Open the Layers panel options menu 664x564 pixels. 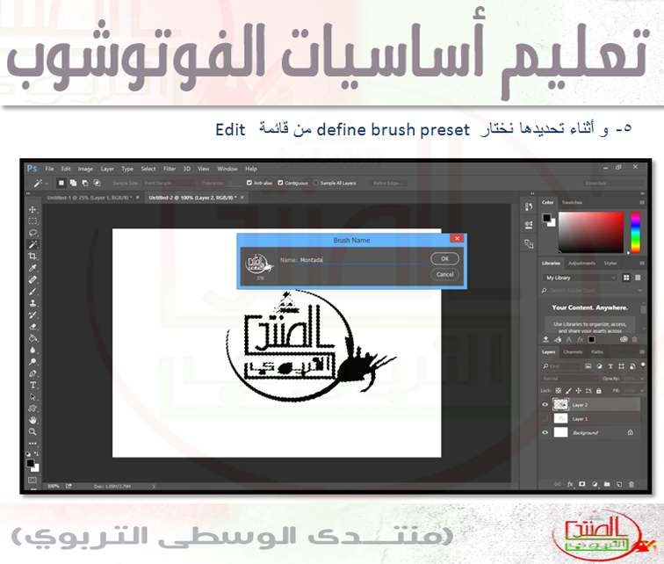pos(642,352)
